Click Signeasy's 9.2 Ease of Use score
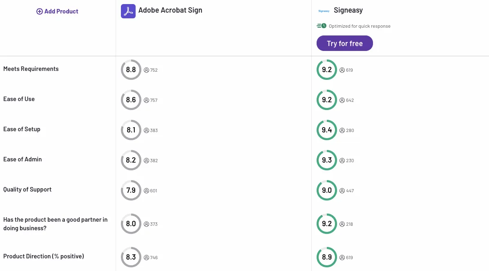Viewport: 489px width, 271px height. click(326, 100)
